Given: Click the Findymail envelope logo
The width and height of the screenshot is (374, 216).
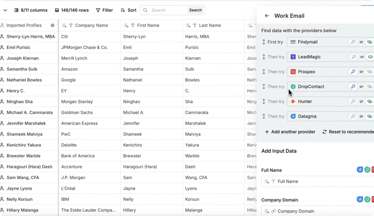Looking at the screenshot, I should point(293,42).
